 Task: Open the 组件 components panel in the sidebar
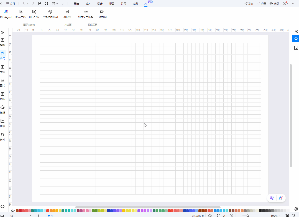point(3,137)
